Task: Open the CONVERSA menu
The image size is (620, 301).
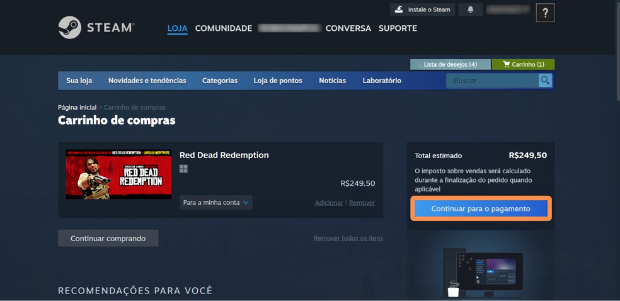Action: (x=348, y=28)
